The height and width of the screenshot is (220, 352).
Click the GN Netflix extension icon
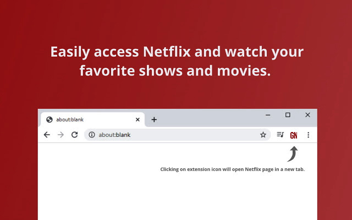point(294,135)
